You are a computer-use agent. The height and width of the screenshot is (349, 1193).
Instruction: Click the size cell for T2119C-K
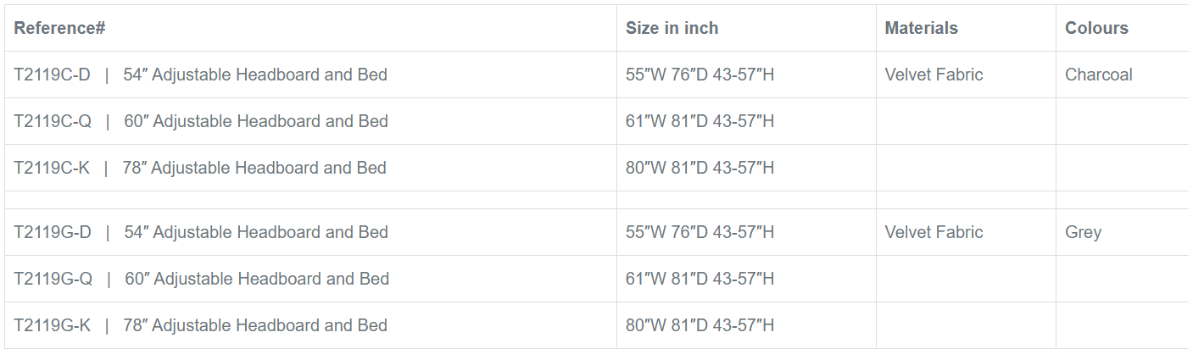click(700, 168)
